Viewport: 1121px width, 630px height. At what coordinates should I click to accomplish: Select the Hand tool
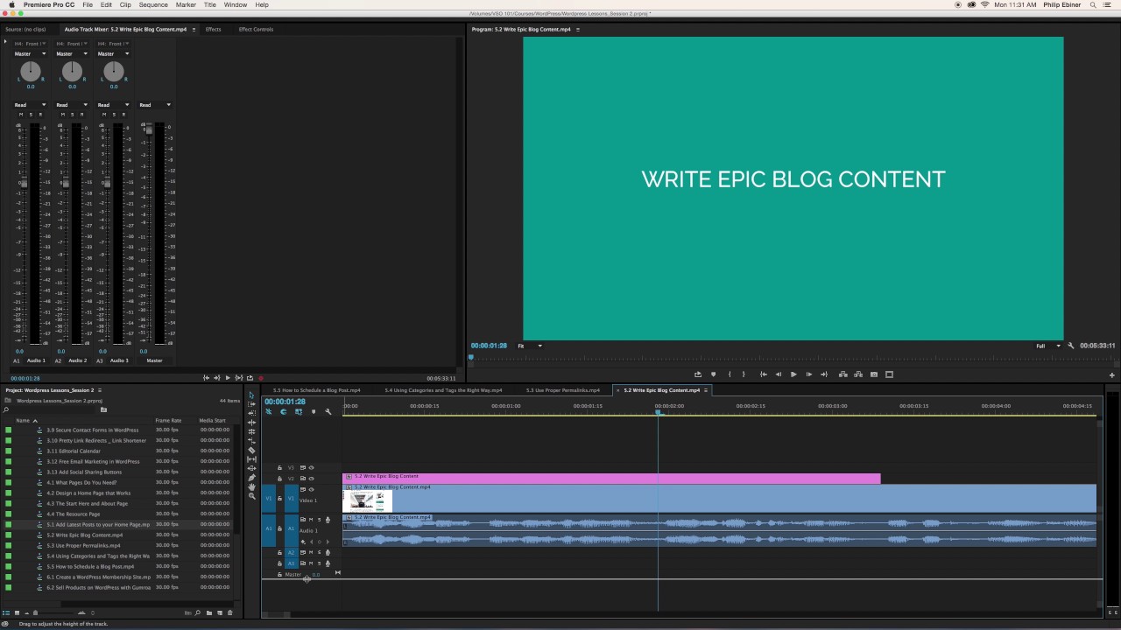(251, 486)
